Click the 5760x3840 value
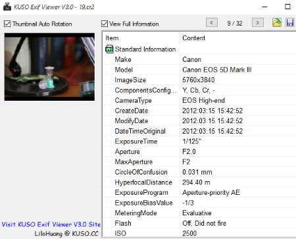 (x=199, y=80)
